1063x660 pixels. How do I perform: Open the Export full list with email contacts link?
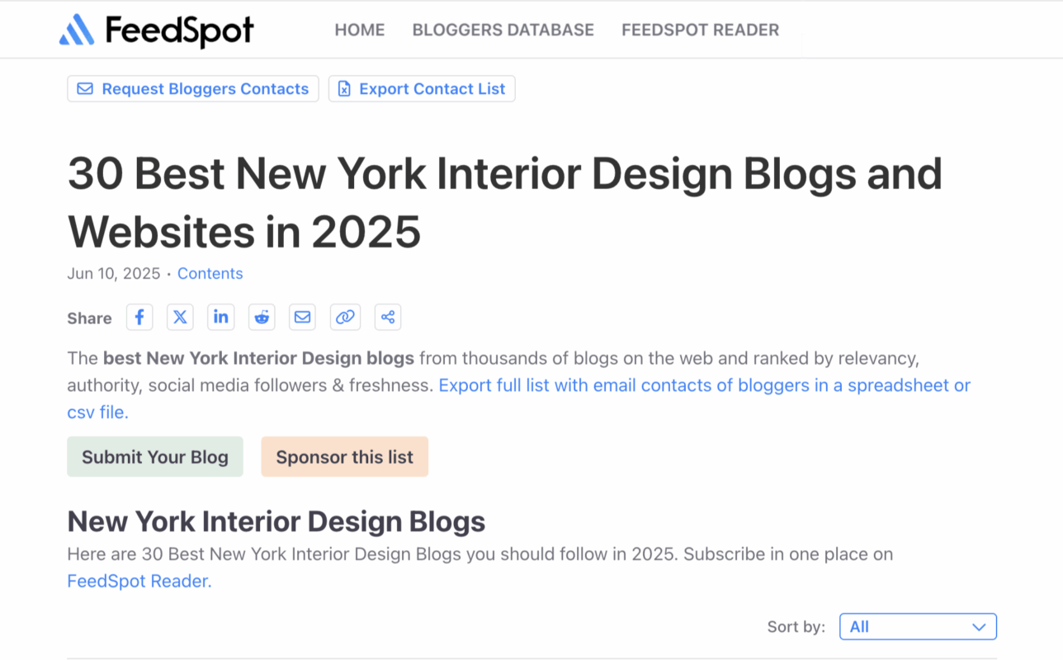519,398
